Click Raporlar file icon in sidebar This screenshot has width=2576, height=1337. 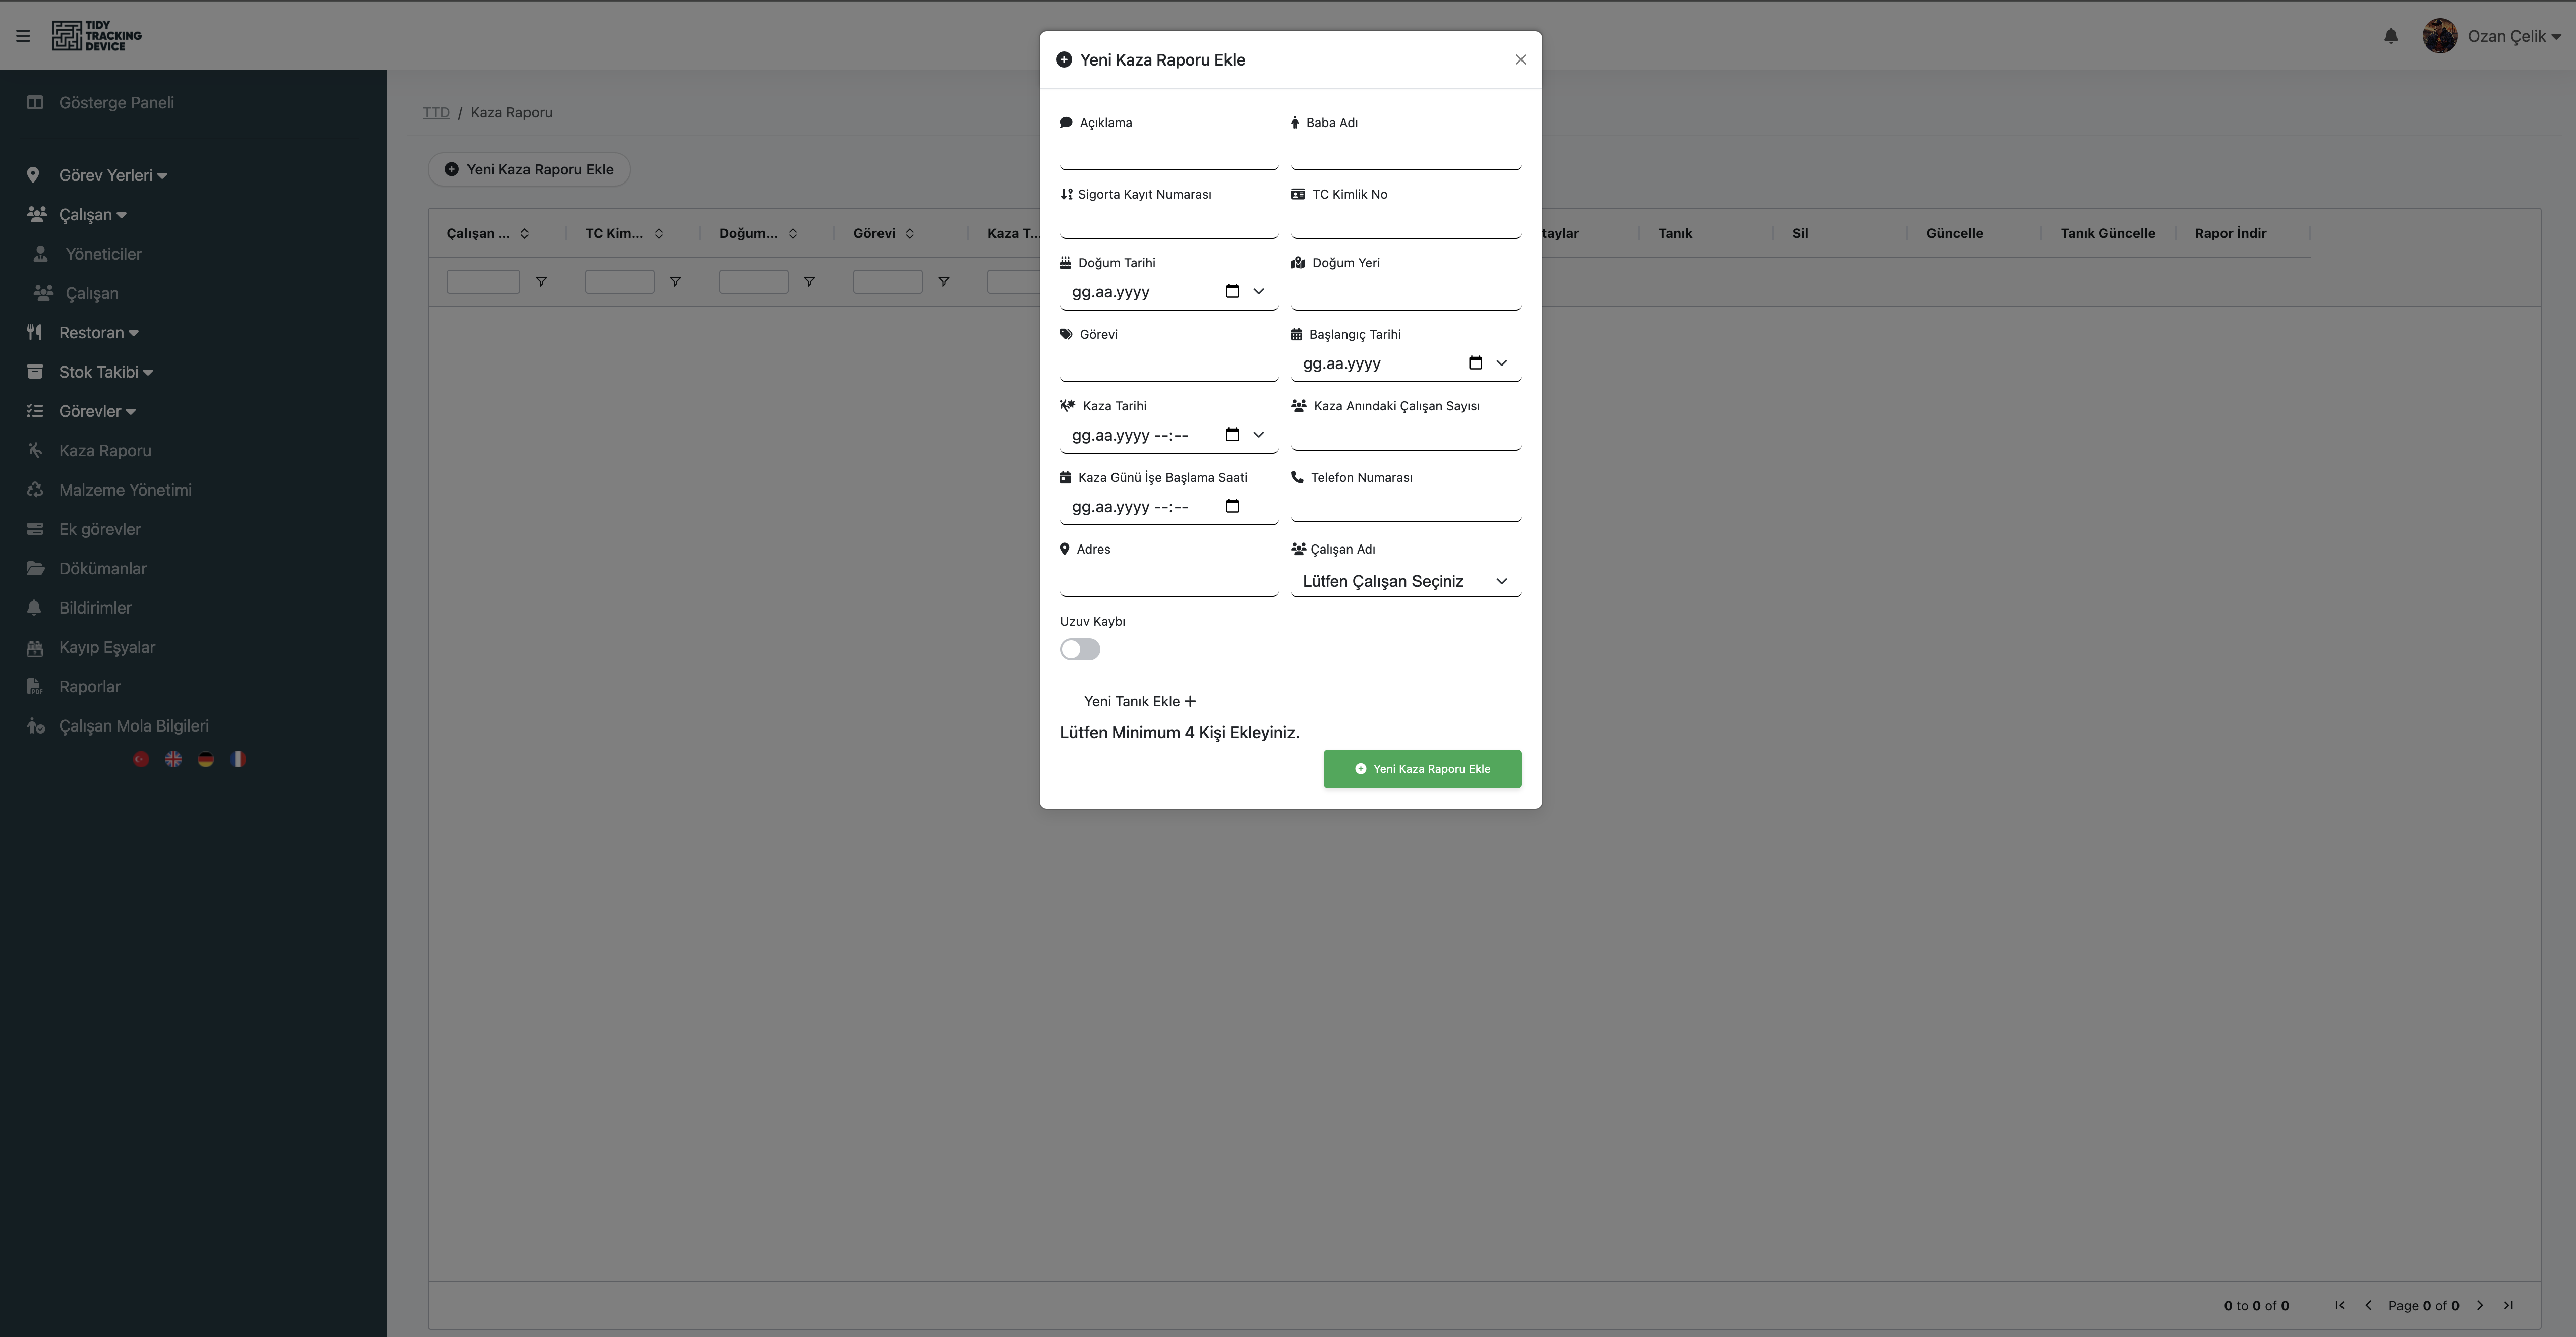tap(34, 687)
